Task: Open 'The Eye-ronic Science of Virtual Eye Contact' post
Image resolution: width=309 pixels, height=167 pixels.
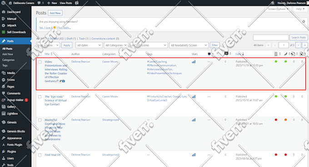Action: pyautogui.click(x=55, y=101)
